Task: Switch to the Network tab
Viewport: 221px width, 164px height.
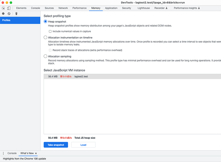Action: (63, 8)
